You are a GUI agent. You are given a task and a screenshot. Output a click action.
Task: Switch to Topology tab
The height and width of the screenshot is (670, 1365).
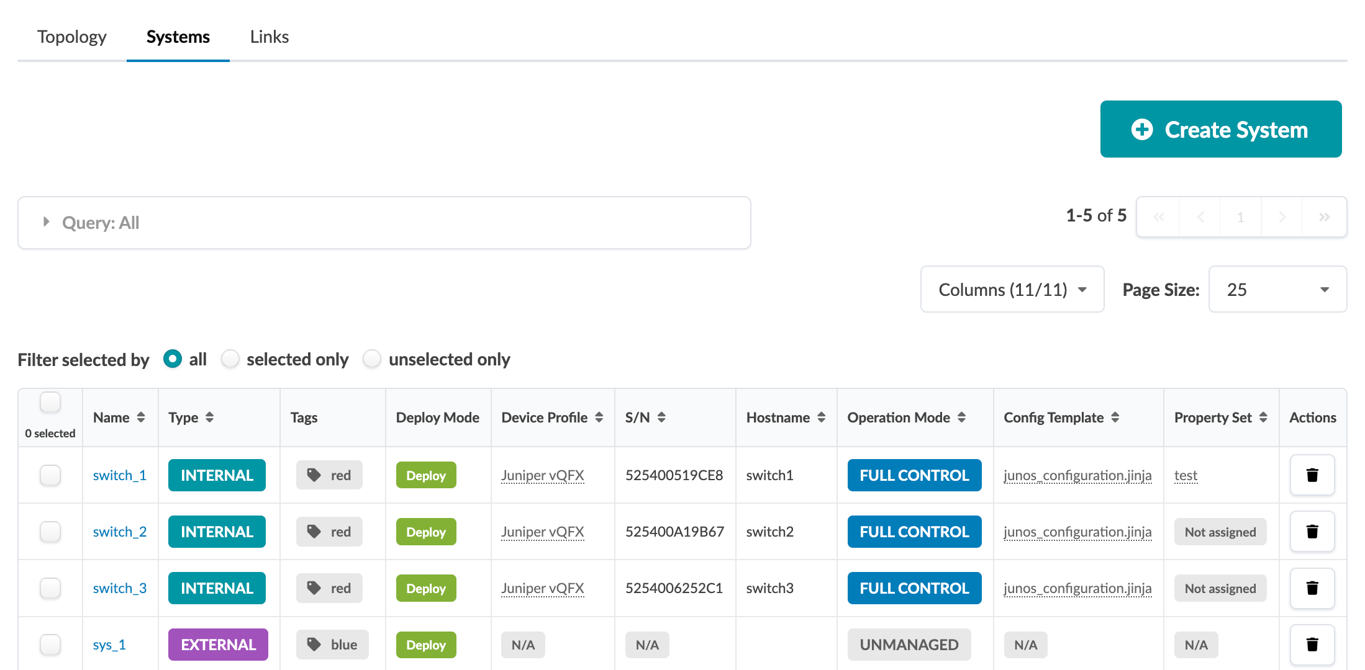pos(72,37)
